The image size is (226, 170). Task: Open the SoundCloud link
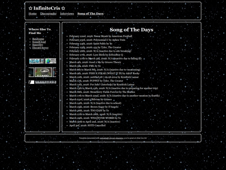[39, 42]
